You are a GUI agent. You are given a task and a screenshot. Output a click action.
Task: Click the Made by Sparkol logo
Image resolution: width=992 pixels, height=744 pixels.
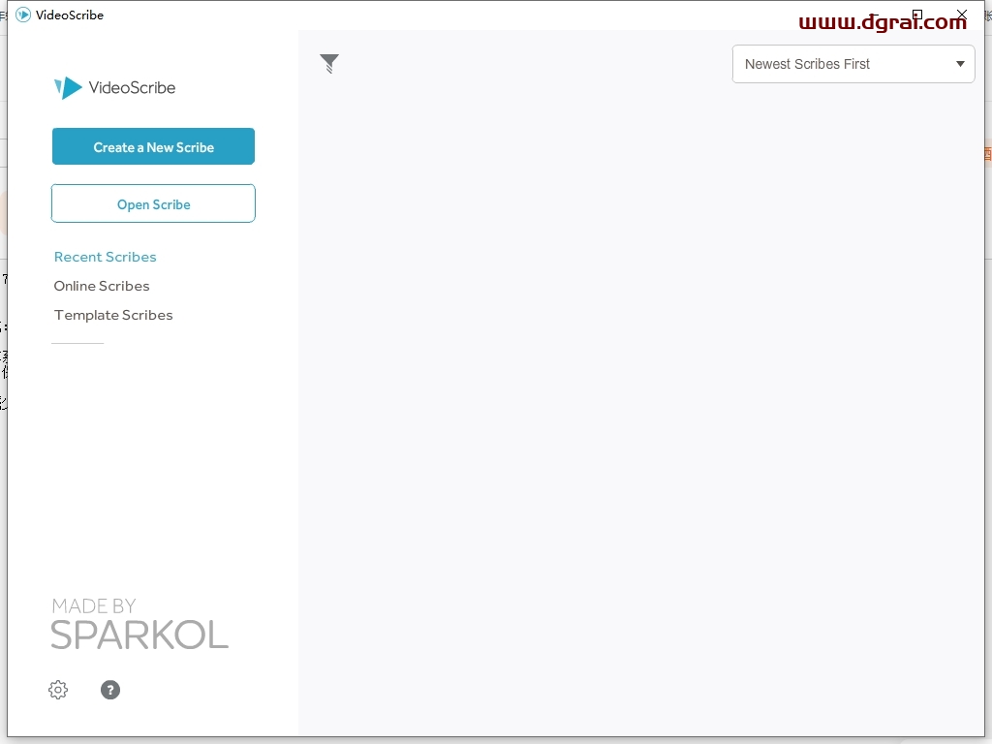[x=139, y=624]
